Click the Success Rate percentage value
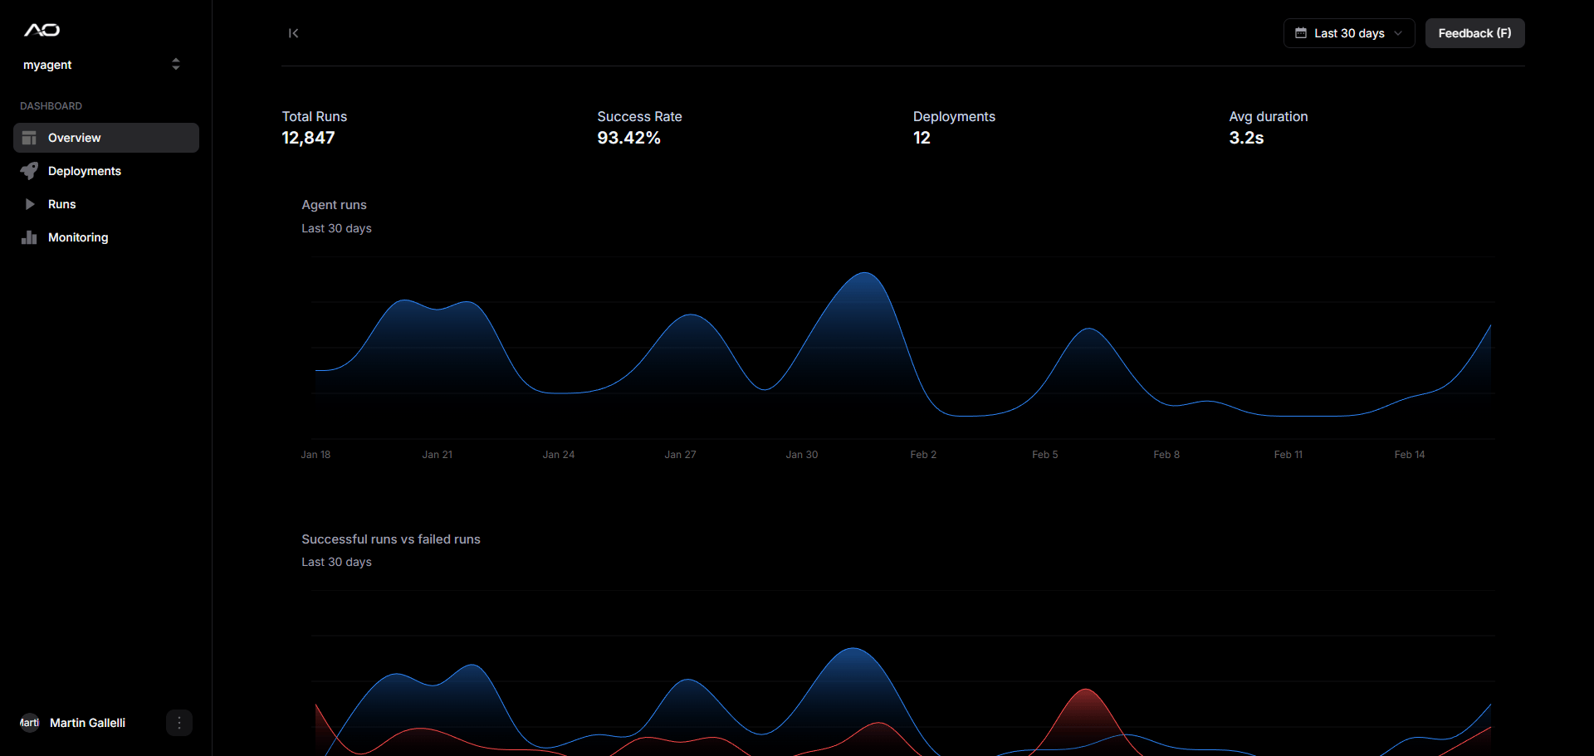 (629, 138)
